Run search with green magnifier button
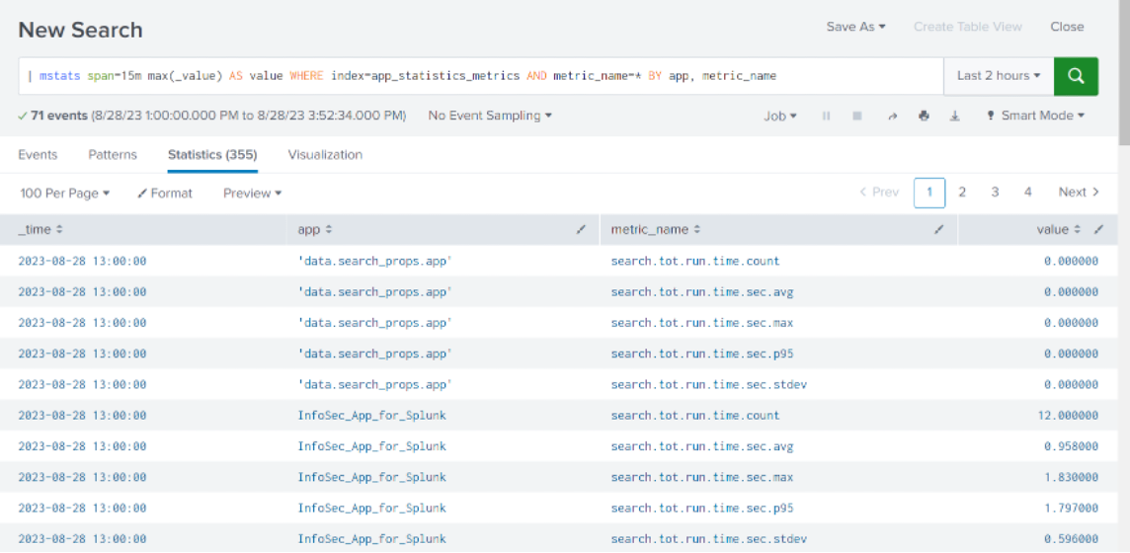Image resolution: width=1130 pixels, height=553 pixels. coord(1076,76)
